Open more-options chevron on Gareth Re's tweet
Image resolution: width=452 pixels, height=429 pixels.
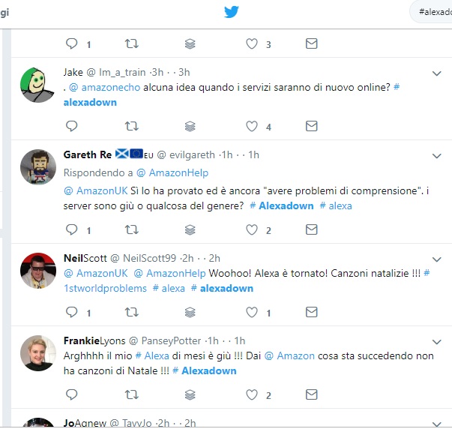tap(437, 156)
